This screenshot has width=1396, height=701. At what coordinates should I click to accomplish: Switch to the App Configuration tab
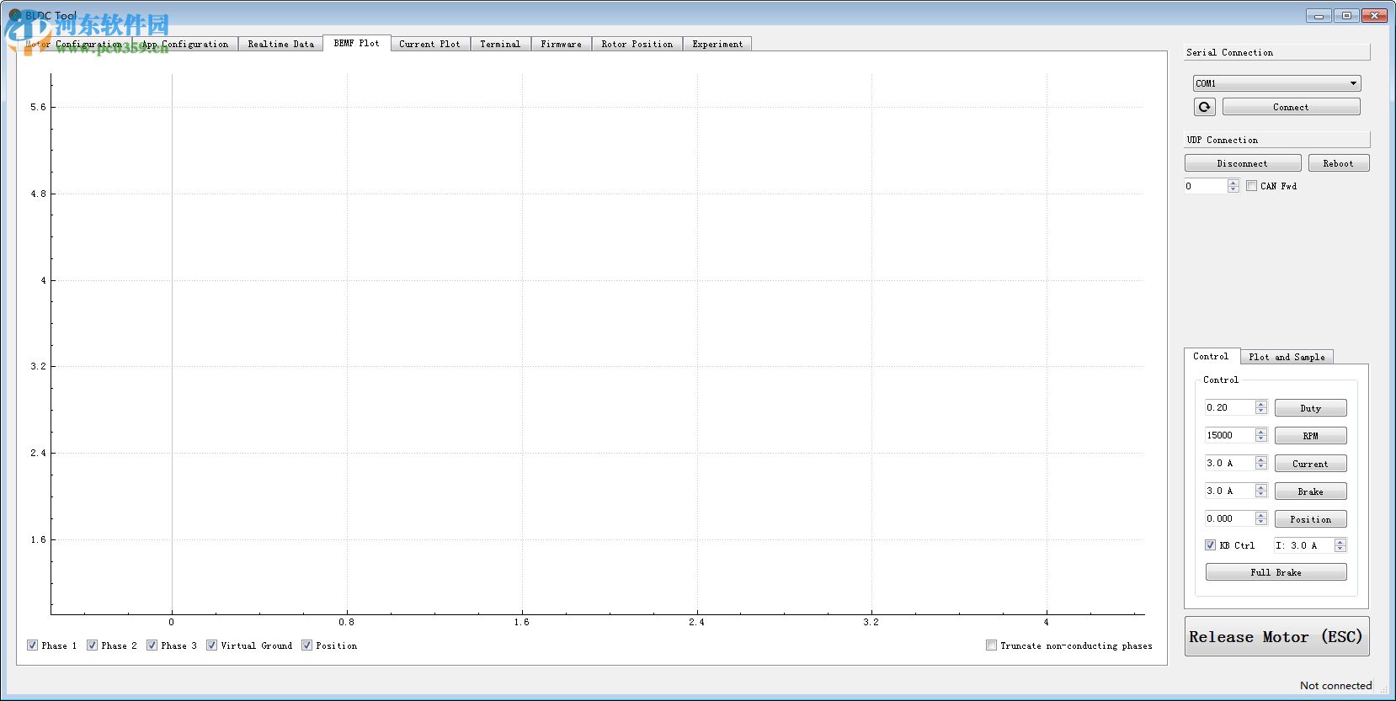(x=186, y=44)
